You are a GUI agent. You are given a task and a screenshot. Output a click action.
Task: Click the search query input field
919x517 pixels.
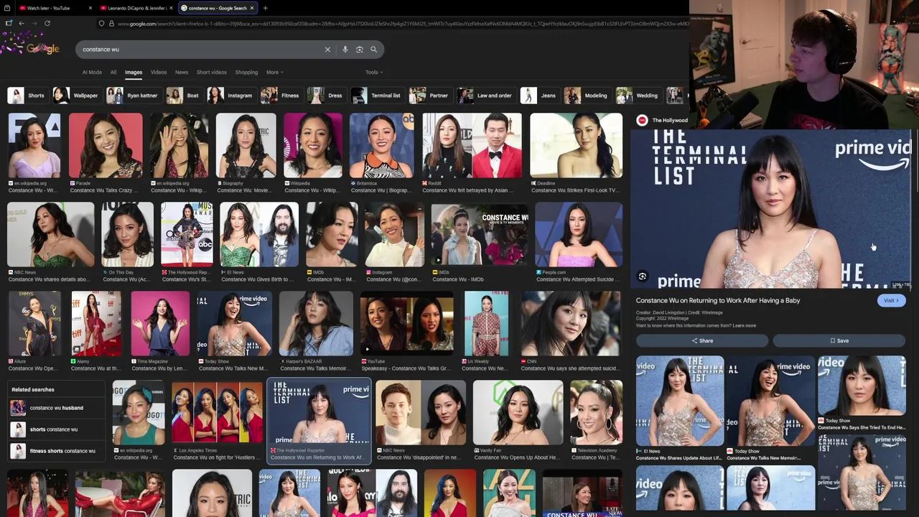tap(201, 50)
